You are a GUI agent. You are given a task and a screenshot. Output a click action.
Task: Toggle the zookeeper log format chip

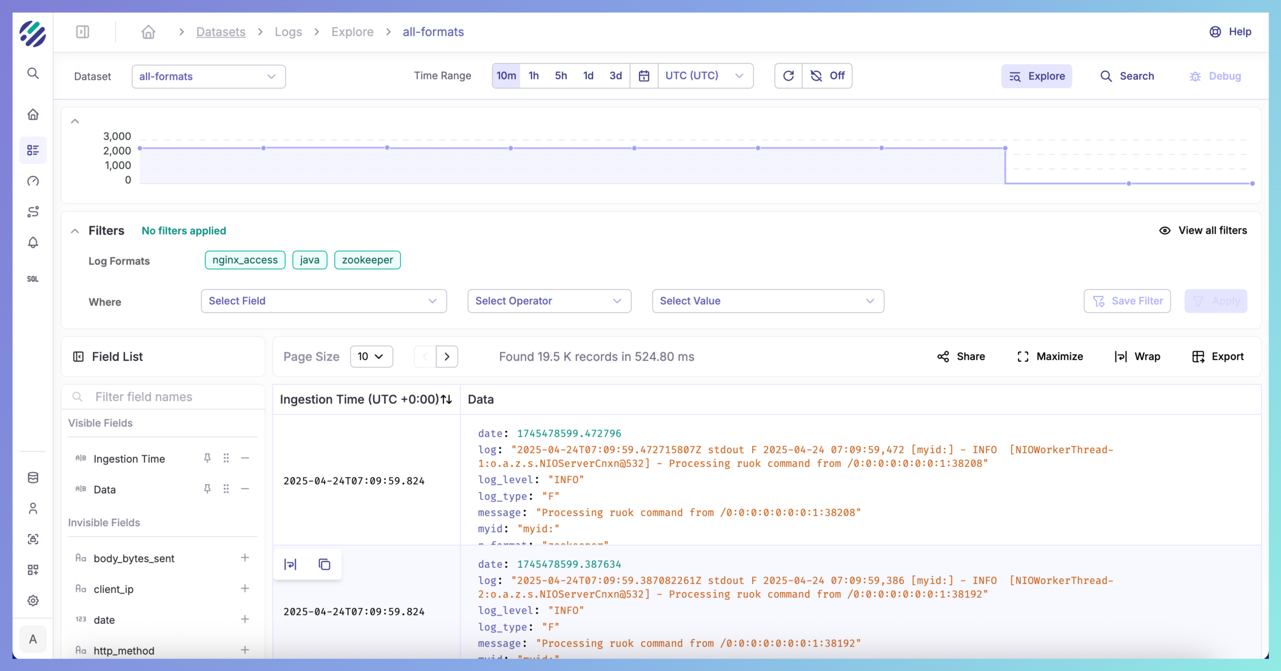(x=367, y=260)
